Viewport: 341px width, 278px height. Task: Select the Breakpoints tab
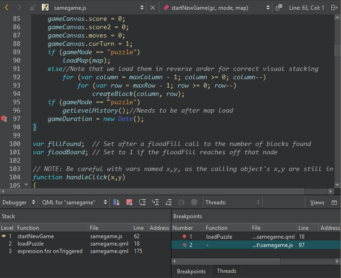[x=191, y=271]
